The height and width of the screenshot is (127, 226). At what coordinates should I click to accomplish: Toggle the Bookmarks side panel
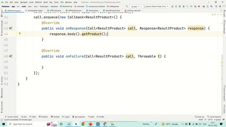tap(1, 93)
